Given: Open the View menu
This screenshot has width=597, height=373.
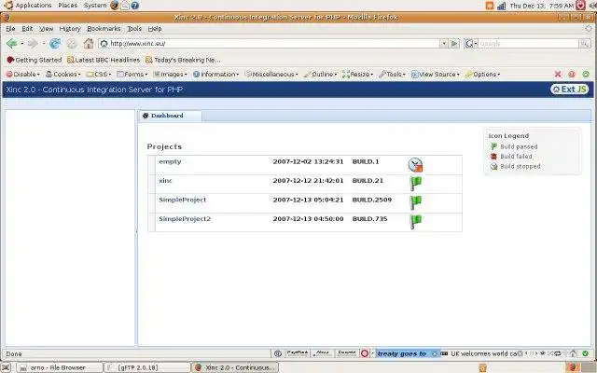Looking at the screenshot, I should [x=46, y=29].
